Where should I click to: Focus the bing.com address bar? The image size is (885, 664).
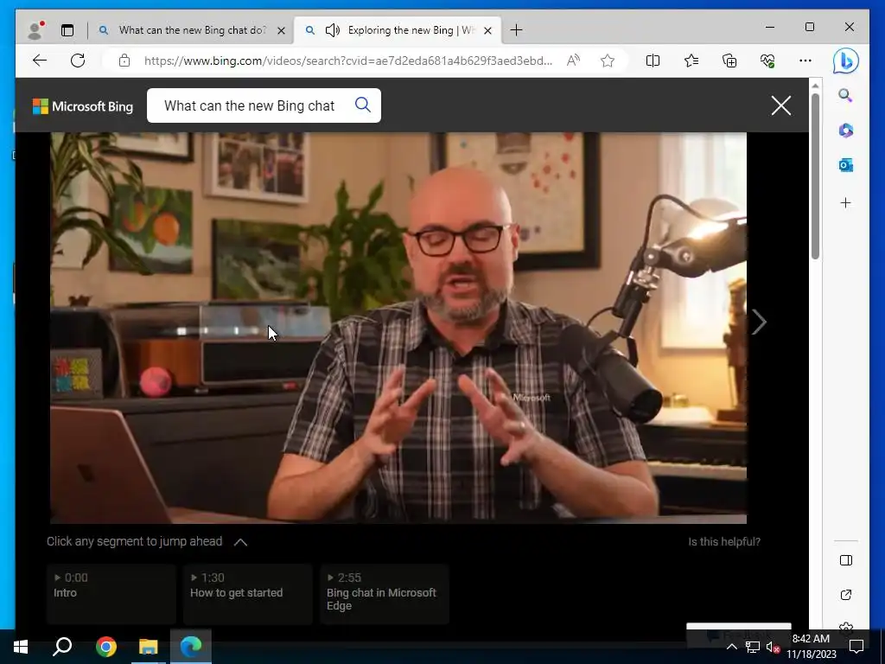click(x=348, y=61)
